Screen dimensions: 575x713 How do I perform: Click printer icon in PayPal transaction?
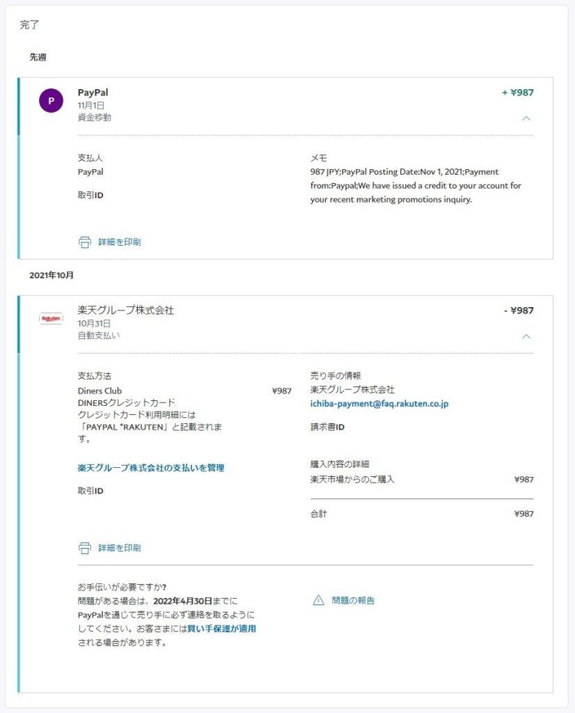click(84, 242)
